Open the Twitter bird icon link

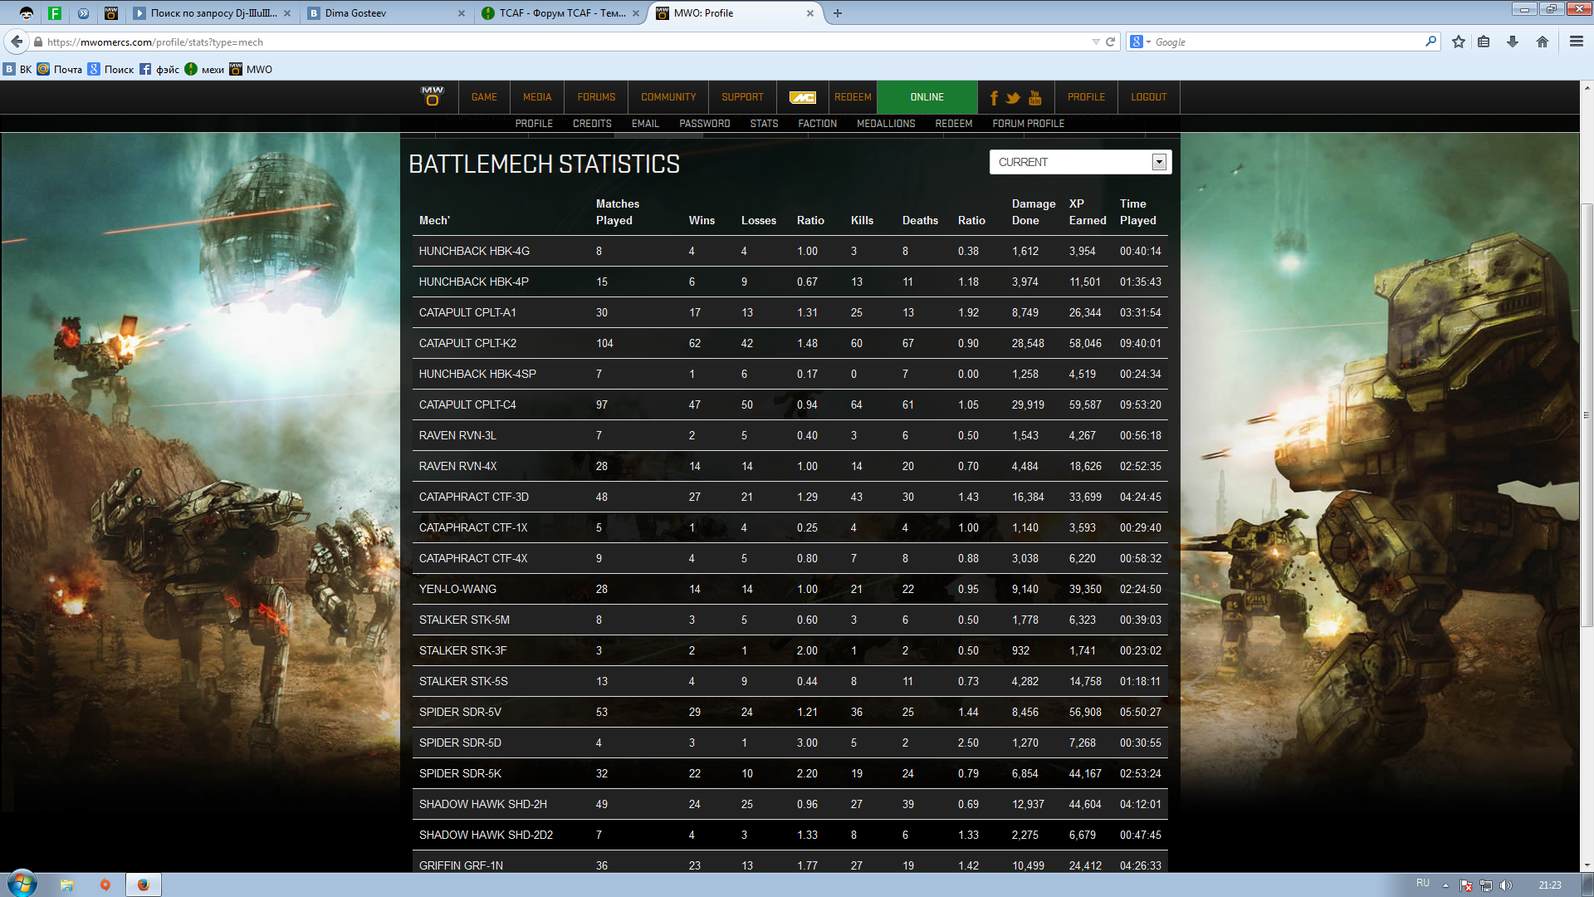pyautogui.click(x=1013, y=98)
